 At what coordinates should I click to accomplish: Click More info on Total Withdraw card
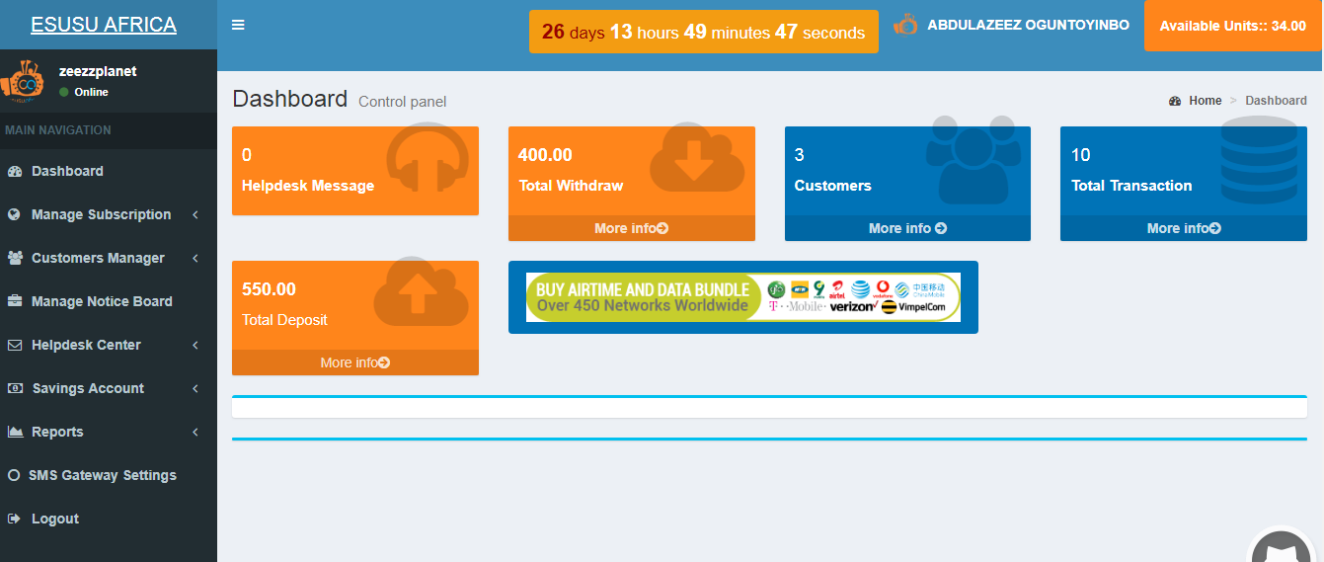tap(632, 228)
